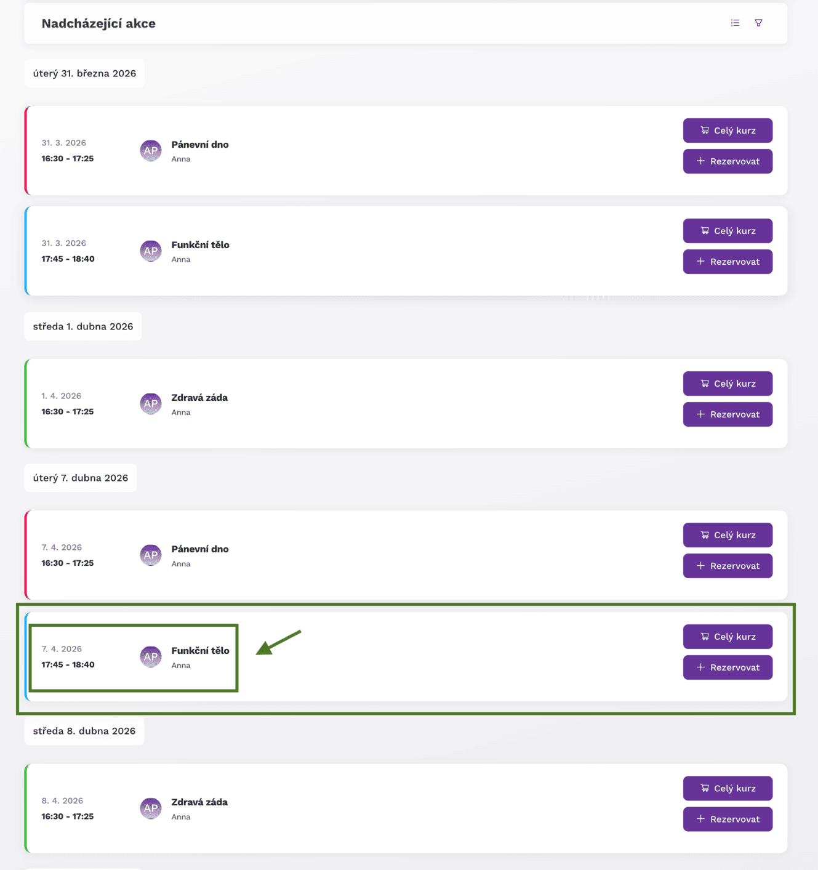Buy Celý kurz for Pánevní dno on 31. 3.
Viewport: 818px width, 870px height.
(728, 131)
